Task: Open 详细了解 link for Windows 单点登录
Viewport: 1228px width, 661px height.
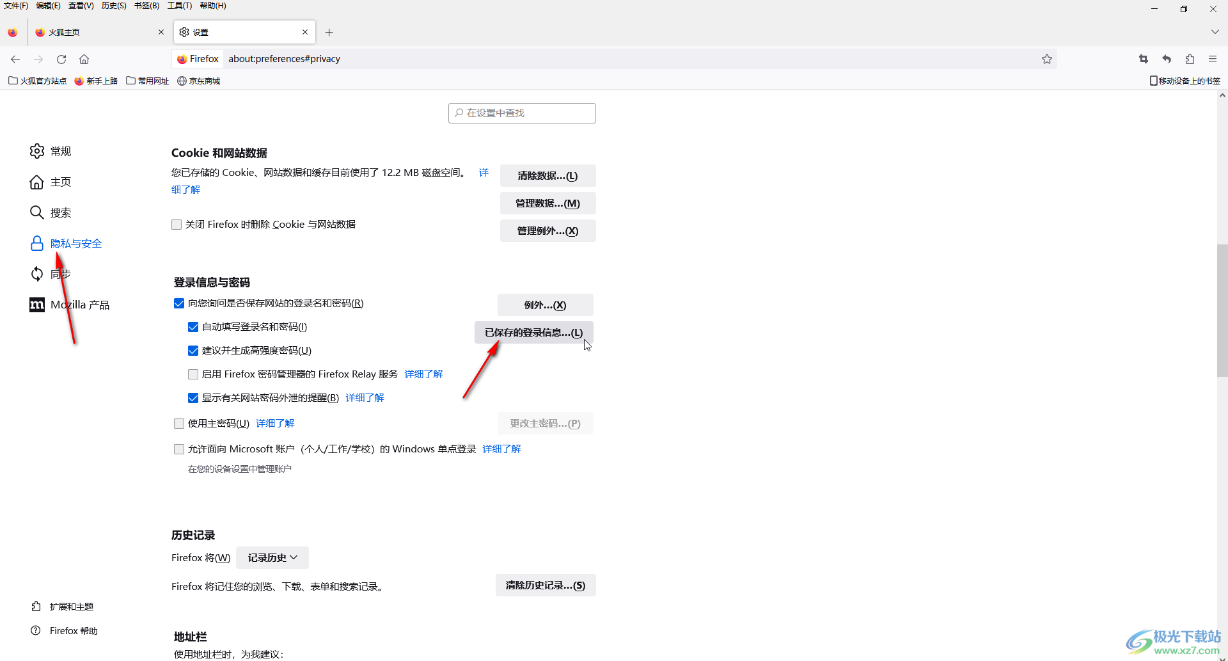Action: pos(501,449)
